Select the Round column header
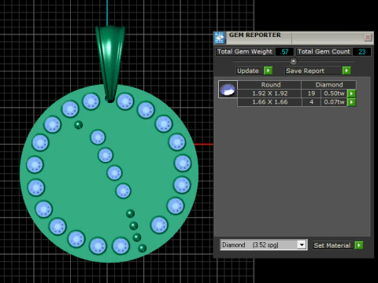Viewport: 378px width, 283px height. pyautogui.click(x=269, y=85)
